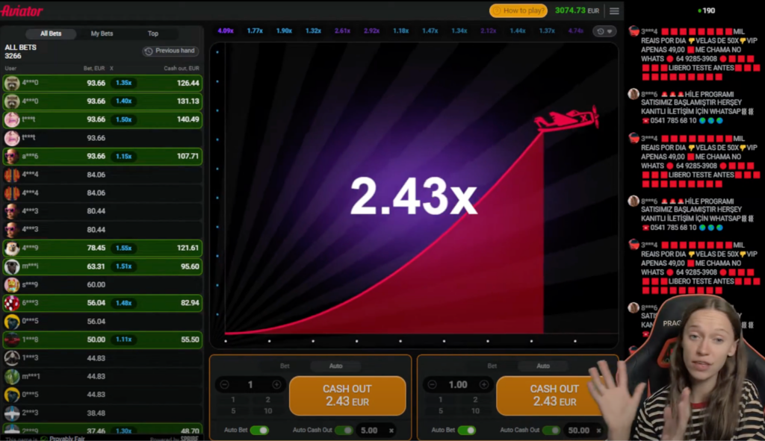
Task: Select Bet tab in left bet panel
Action: pyautogui.click(x=285, y=366)
